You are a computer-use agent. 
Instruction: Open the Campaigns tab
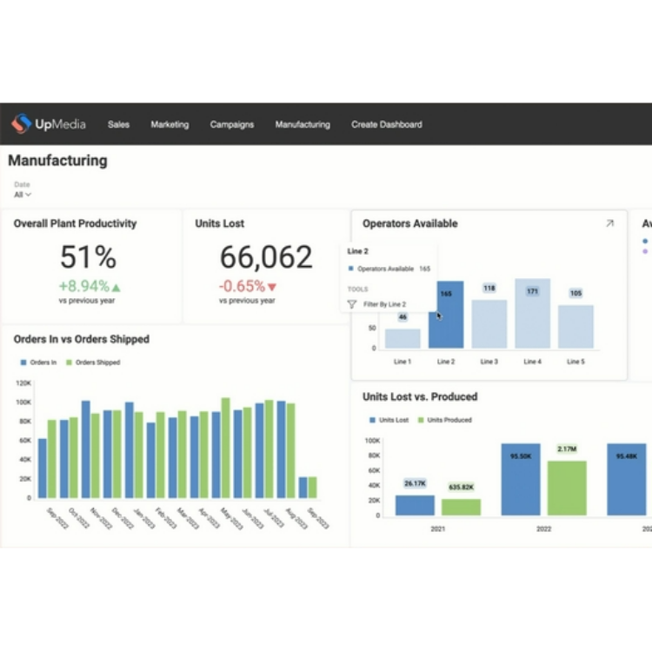click(232, 124)
